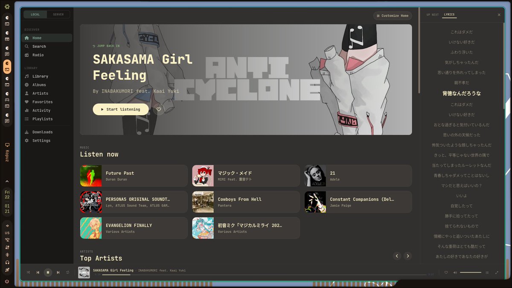The width and height of the screenshot is (512, 288).
Task: Open the Library section
Action: point(47,76)
